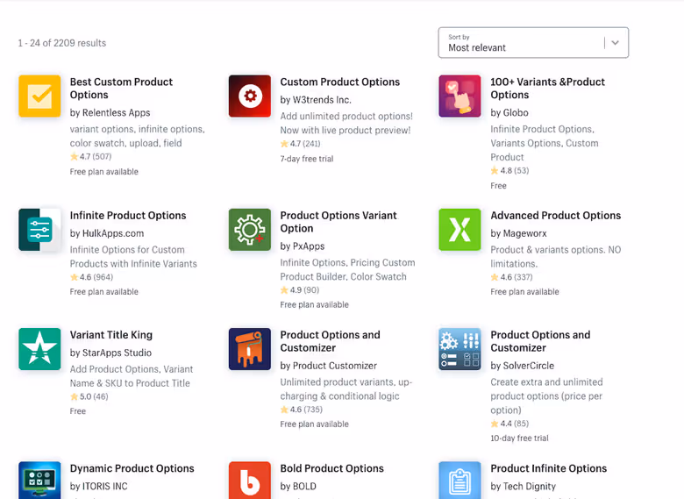Click the SolverCircle gears and sliders icon
The width and height of the screenshot is (684, 499).
(x=460, y=349)
